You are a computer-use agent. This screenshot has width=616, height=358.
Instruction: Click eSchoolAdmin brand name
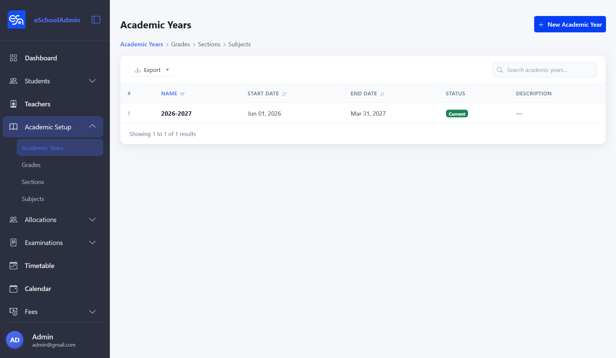point(57,20)
